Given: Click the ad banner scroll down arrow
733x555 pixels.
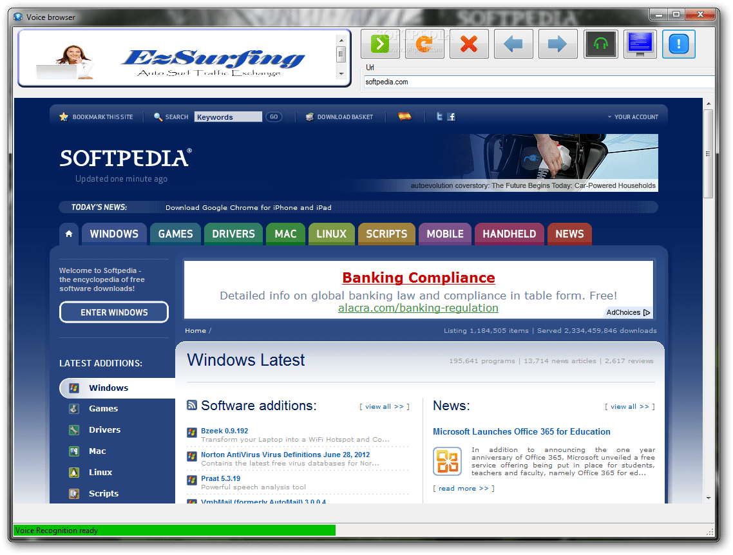Looking at the screenshot, I should pos(341,74).
